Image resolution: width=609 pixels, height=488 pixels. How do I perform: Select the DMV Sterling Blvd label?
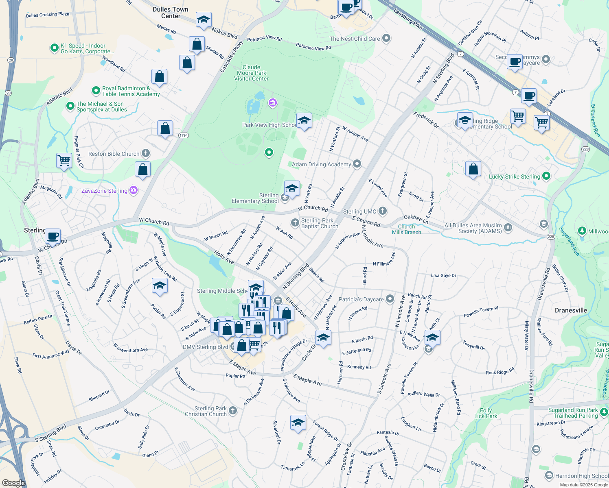click(205, 347)
